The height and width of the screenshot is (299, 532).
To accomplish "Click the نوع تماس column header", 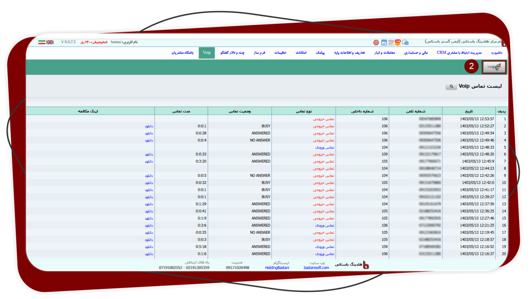I will 304,111.
